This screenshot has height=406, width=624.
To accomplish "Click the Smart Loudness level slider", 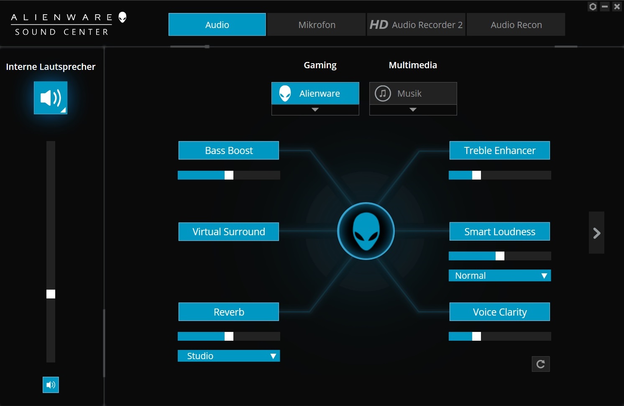I will pyautogui.click(x=500, y=256).
